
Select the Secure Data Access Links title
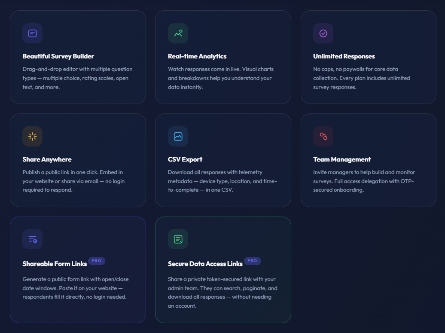(205, 264)
